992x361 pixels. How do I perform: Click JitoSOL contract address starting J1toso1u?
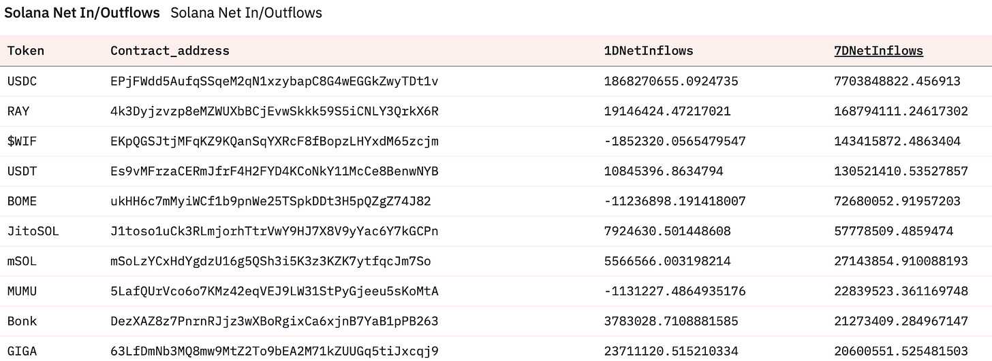click(274, 231)
